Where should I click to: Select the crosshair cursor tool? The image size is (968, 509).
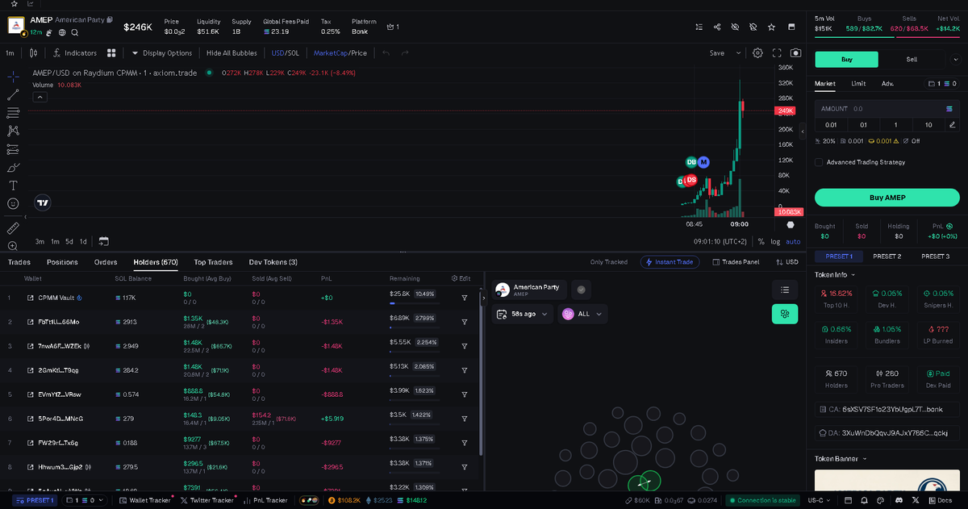(x=13, y=76)
